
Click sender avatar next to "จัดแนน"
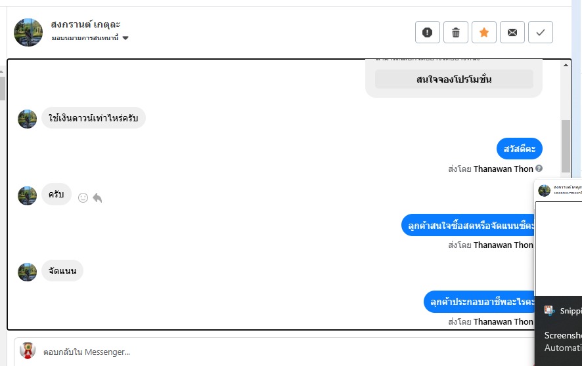pyautogui.click(x=28, y=272)
